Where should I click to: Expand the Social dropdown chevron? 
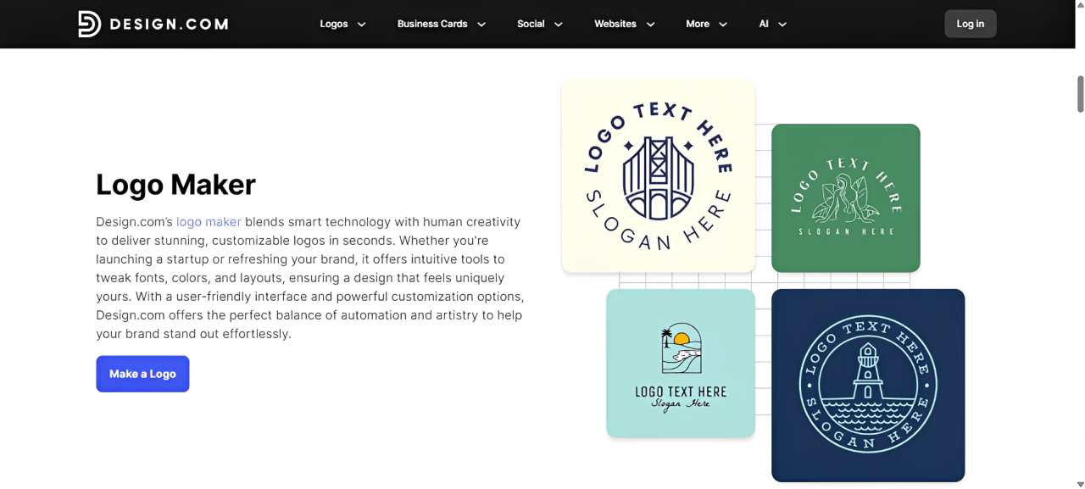[559, 25]
